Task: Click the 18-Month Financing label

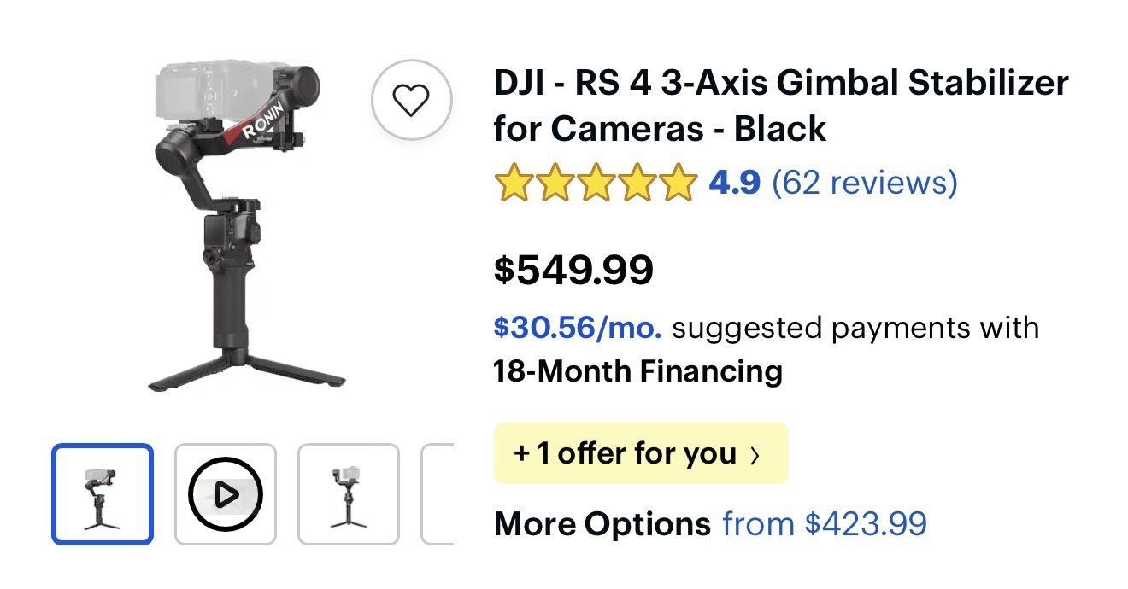Action: [637, 371]
